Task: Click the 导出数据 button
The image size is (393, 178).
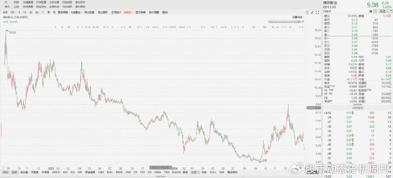Action: click(x=90, y=12)
